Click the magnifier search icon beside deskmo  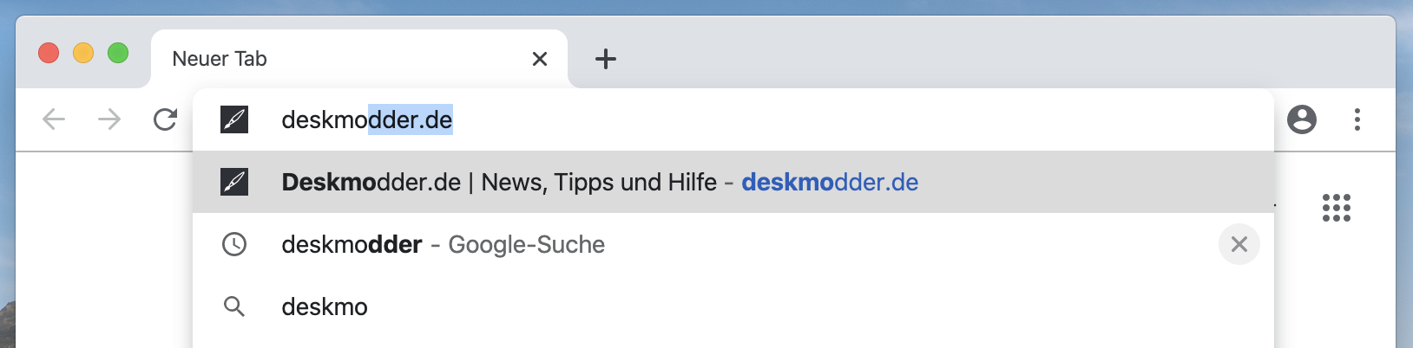pos(234,306)
